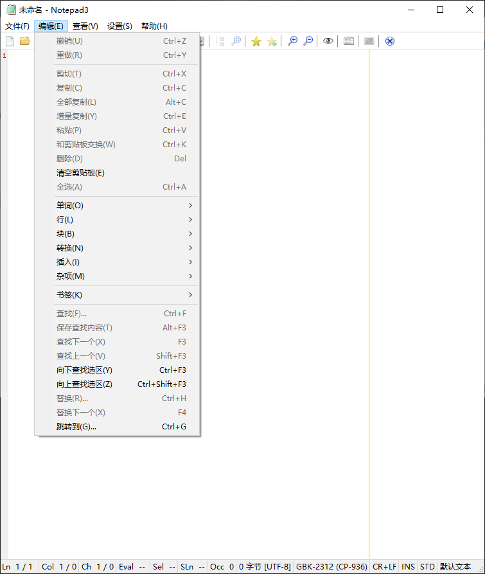485x574 pixels.
Task: Click disabled 增量复制(Y) entry
Action: (117, 116)
